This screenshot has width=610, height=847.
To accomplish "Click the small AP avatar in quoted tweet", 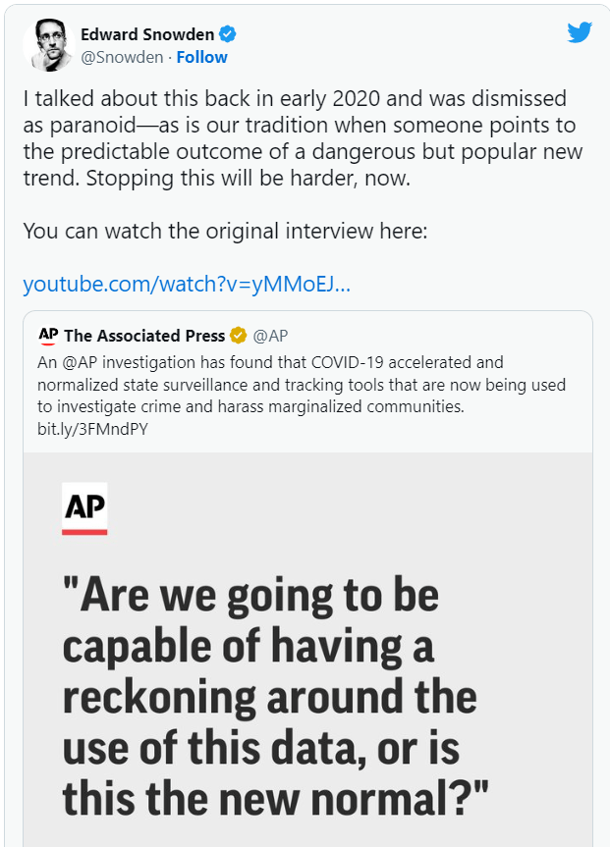I will click(48, 336).
